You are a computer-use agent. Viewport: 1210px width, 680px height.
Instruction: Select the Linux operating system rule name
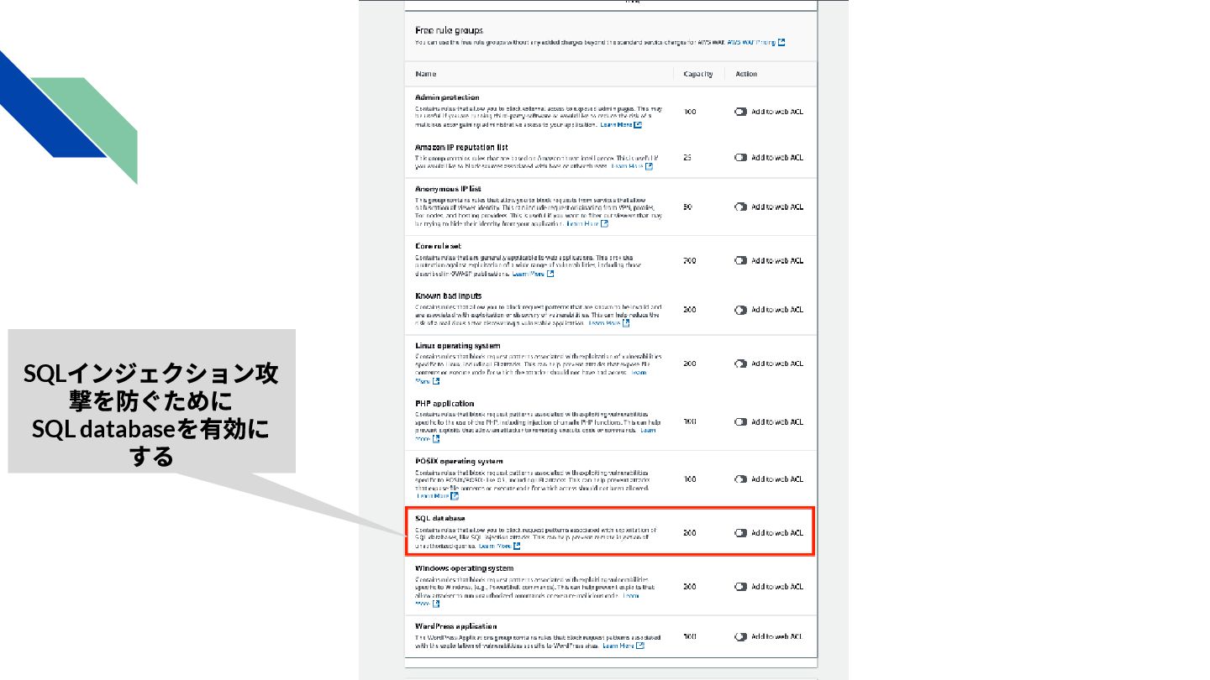pyautogui.click(x=458, y=345)
